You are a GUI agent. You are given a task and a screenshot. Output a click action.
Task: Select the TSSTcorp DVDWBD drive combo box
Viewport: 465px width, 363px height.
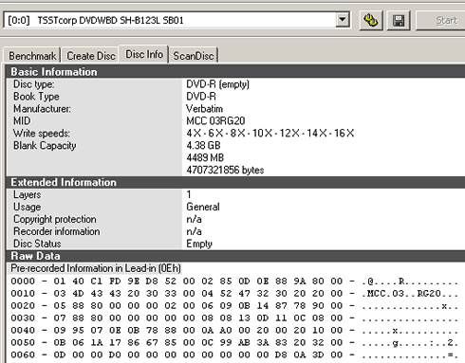[177, 20]
